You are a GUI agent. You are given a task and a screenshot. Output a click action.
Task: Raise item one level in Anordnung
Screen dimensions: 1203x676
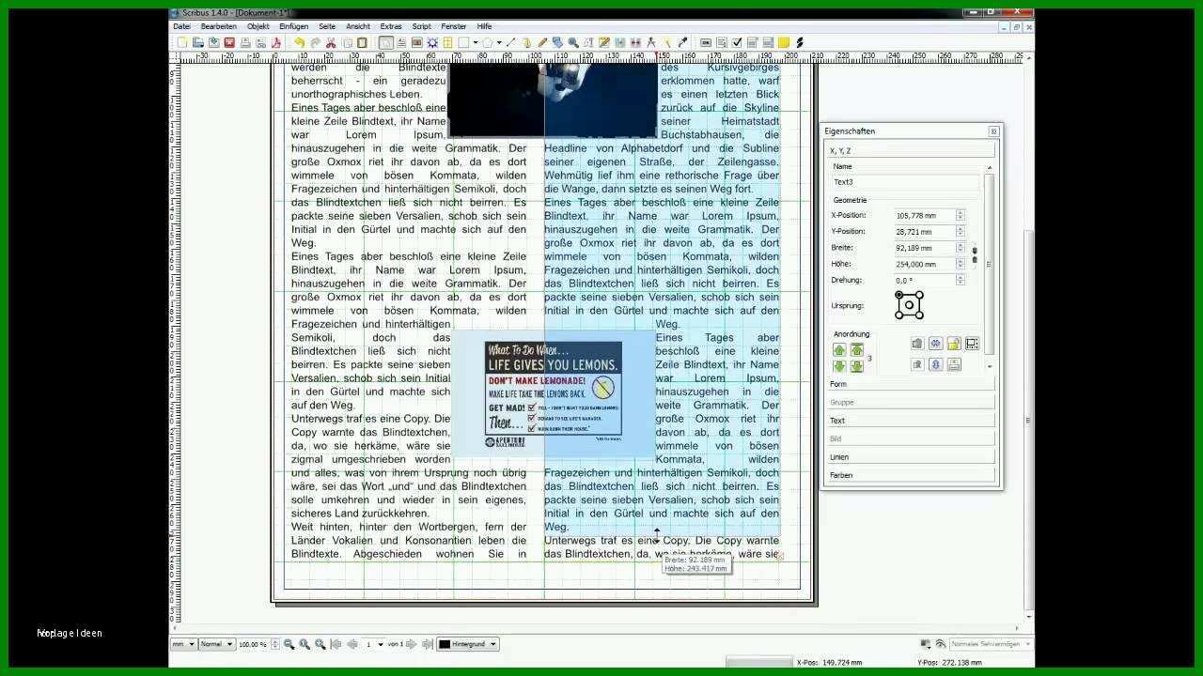(x=839, y=350)
